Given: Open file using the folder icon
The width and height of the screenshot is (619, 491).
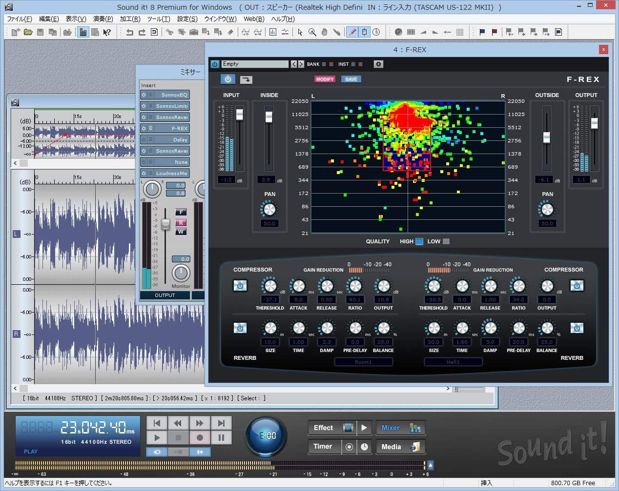Looking at the screenshot, I should [28, 32].
